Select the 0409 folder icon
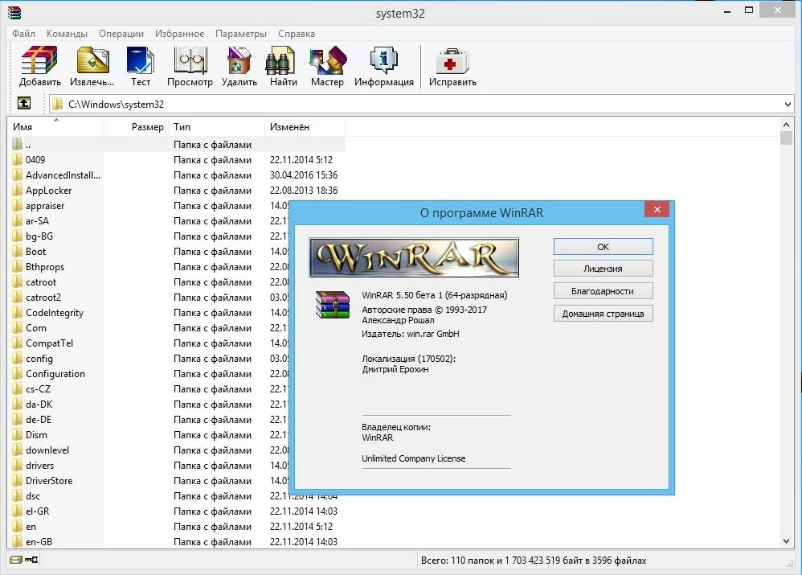The height and width of the screenshot is (575, 802). point(18,160)
